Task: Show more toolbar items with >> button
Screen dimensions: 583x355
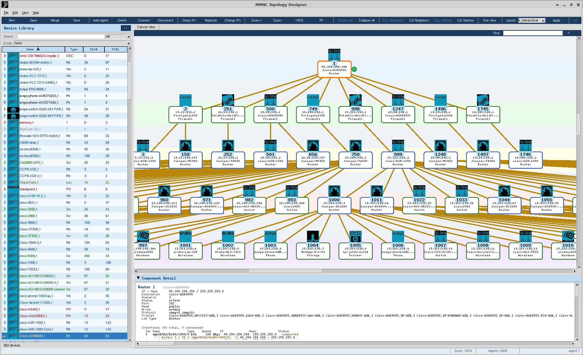Action: (x=575, y=20)
